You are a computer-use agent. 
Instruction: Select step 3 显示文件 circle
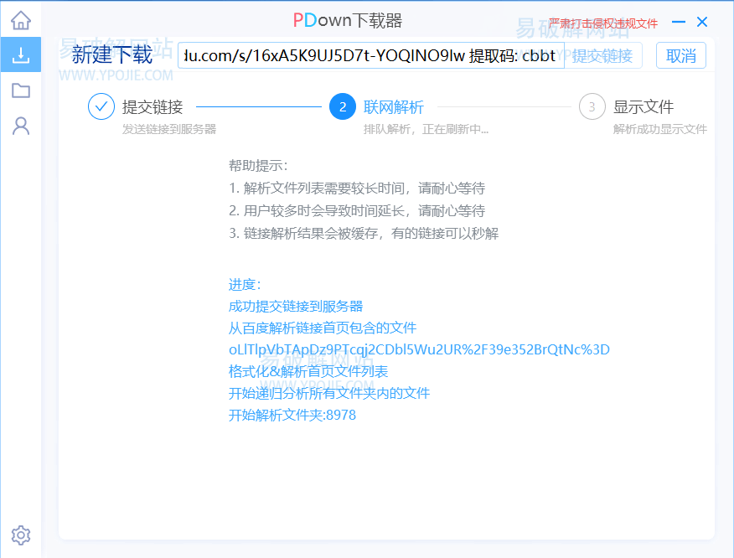[592, 106]
